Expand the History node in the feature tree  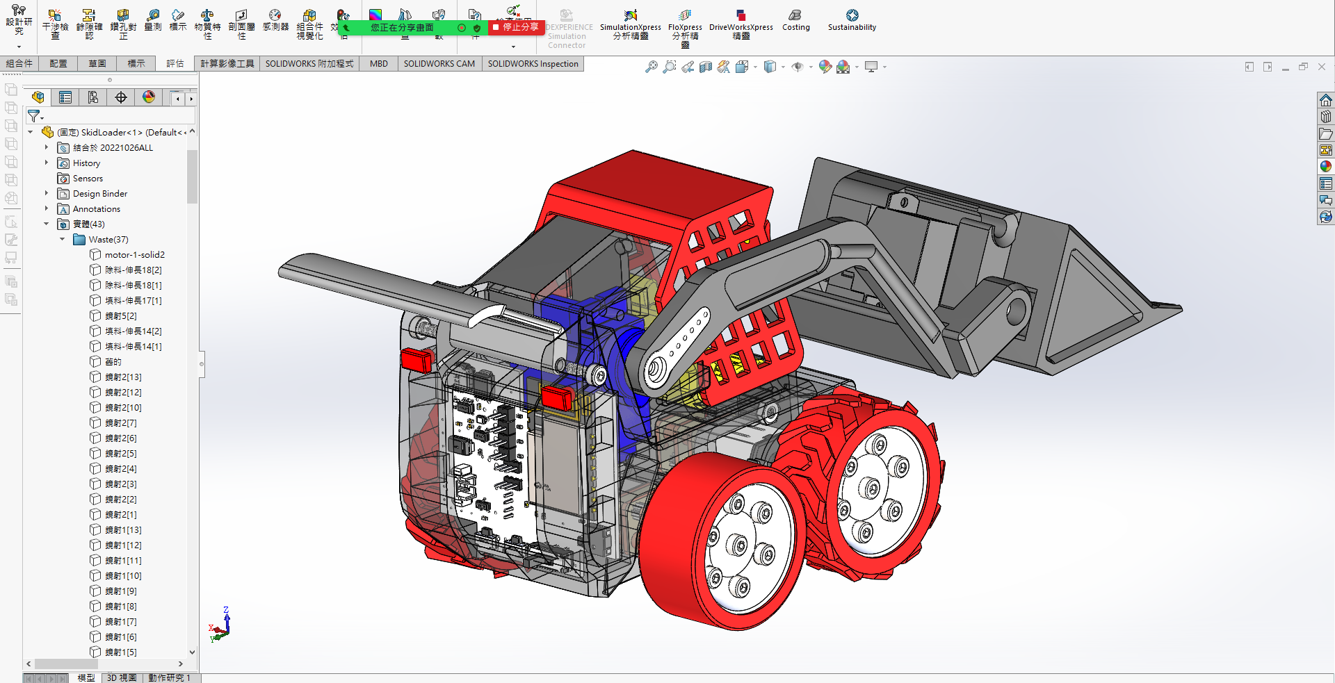pos(47,163)
